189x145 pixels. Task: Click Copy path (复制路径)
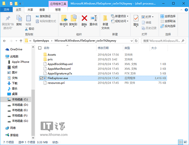tap(43, 16)
